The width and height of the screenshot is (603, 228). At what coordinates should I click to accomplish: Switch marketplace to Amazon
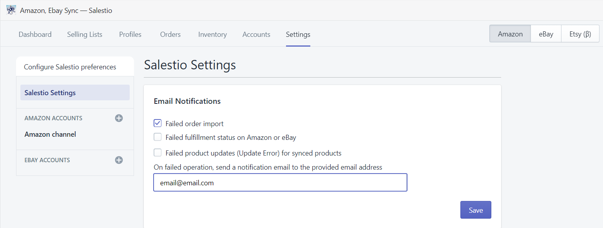click(x=510, y=34)
